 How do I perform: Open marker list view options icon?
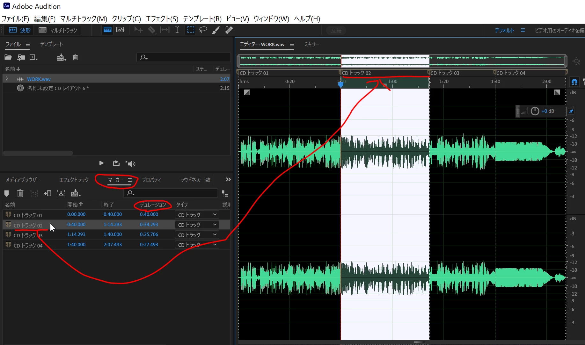pyautogui.click(x=225, y=194)
